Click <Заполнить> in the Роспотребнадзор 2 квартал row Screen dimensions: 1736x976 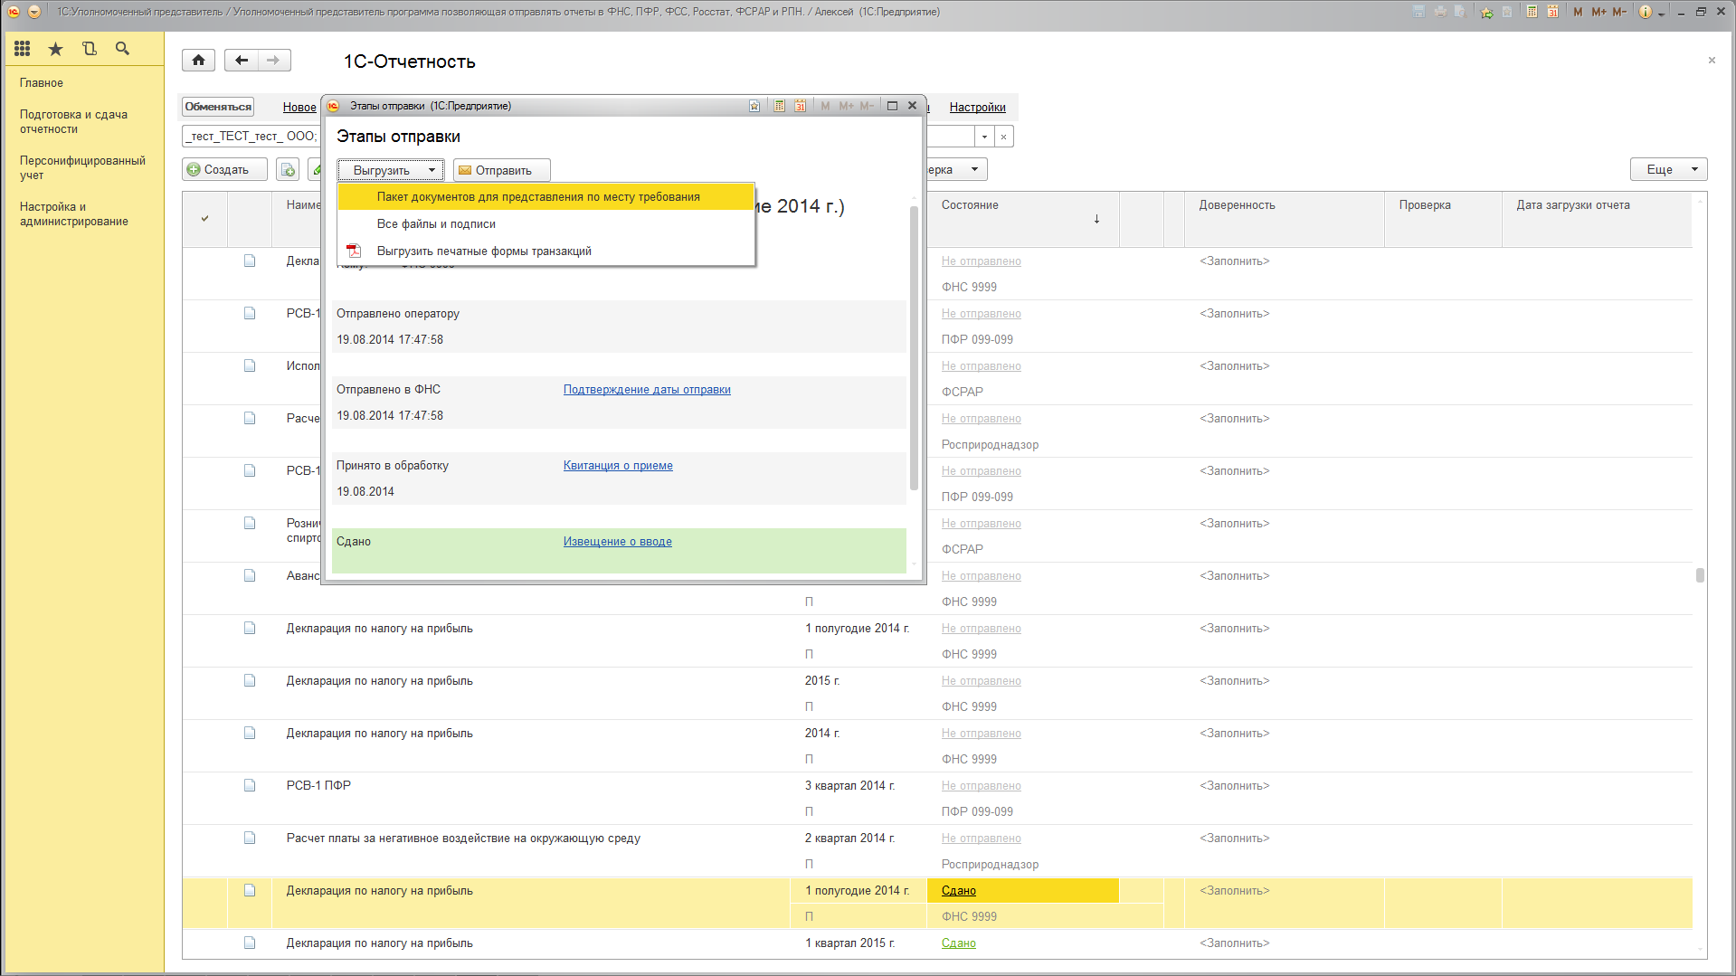[1235, 838]
